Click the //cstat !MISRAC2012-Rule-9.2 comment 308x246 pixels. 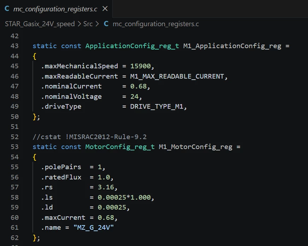tap(90, 137)
